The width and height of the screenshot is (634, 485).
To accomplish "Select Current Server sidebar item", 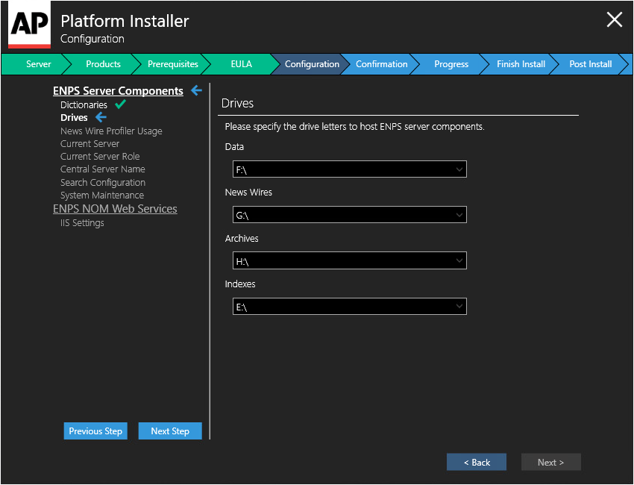I will [90, 143].
